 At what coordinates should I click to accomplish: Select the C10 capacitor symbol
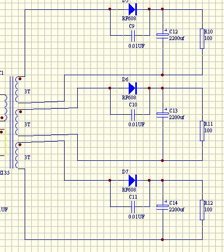click(x=133, y=115)
